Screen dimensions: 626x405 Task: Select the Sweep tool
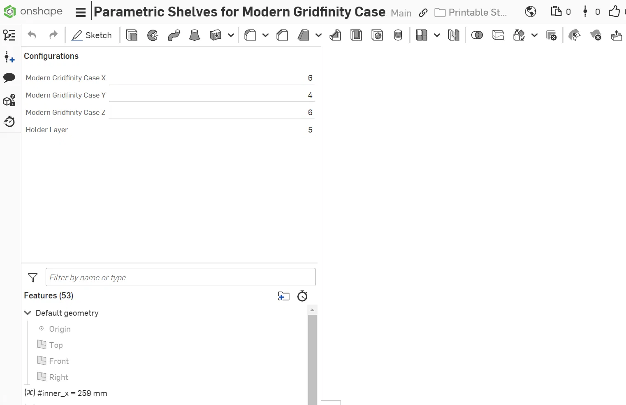click(174, 35)
